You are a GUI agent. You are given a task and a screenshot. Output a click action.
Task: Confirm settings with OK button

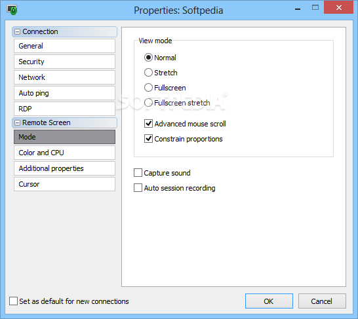click(269, 301)
